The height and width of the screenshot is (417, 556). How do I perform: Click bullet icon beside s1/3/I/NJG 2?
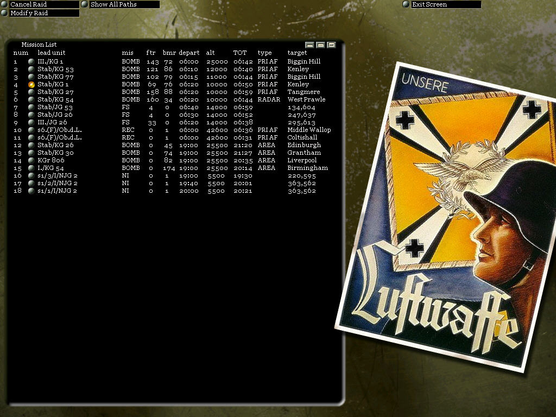31,175
